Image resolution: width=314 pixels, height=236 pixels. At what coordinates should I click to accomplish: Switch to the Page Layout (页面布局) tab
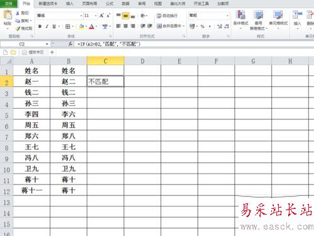click(89, 4)
